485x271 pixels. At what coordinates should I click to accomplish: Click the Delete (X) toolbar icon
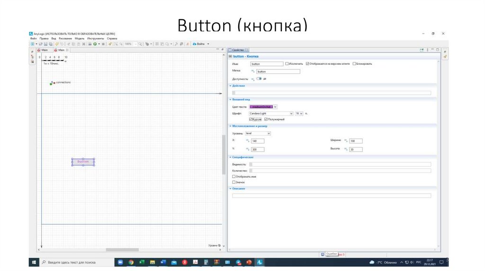[x=84, y=44]
